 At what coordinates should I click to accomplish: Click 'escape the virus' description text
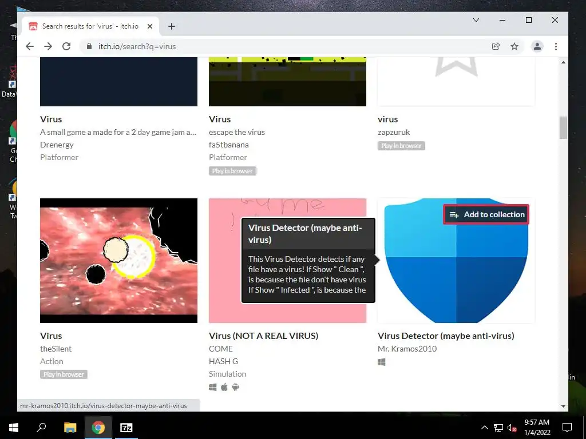click(236, 132)
